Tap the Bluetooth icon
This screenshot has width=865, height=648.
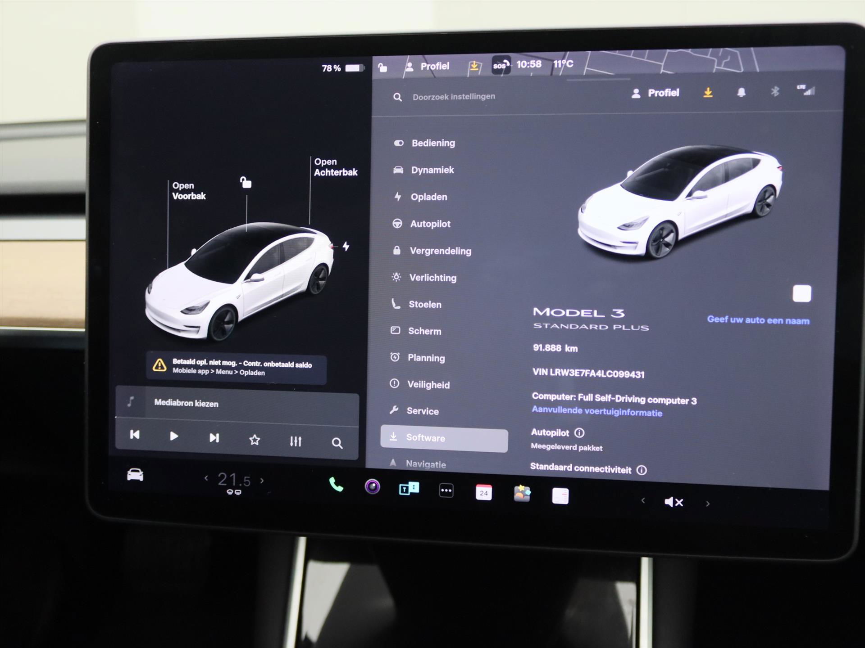775,92
